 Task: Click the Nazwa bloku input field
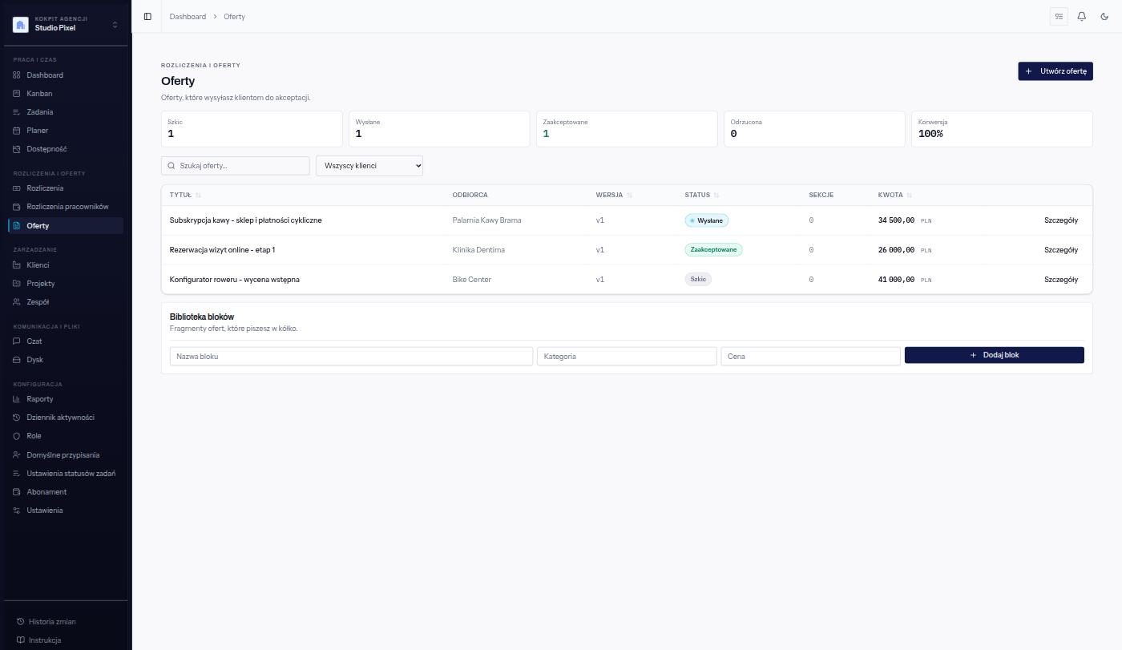point(351,356)
